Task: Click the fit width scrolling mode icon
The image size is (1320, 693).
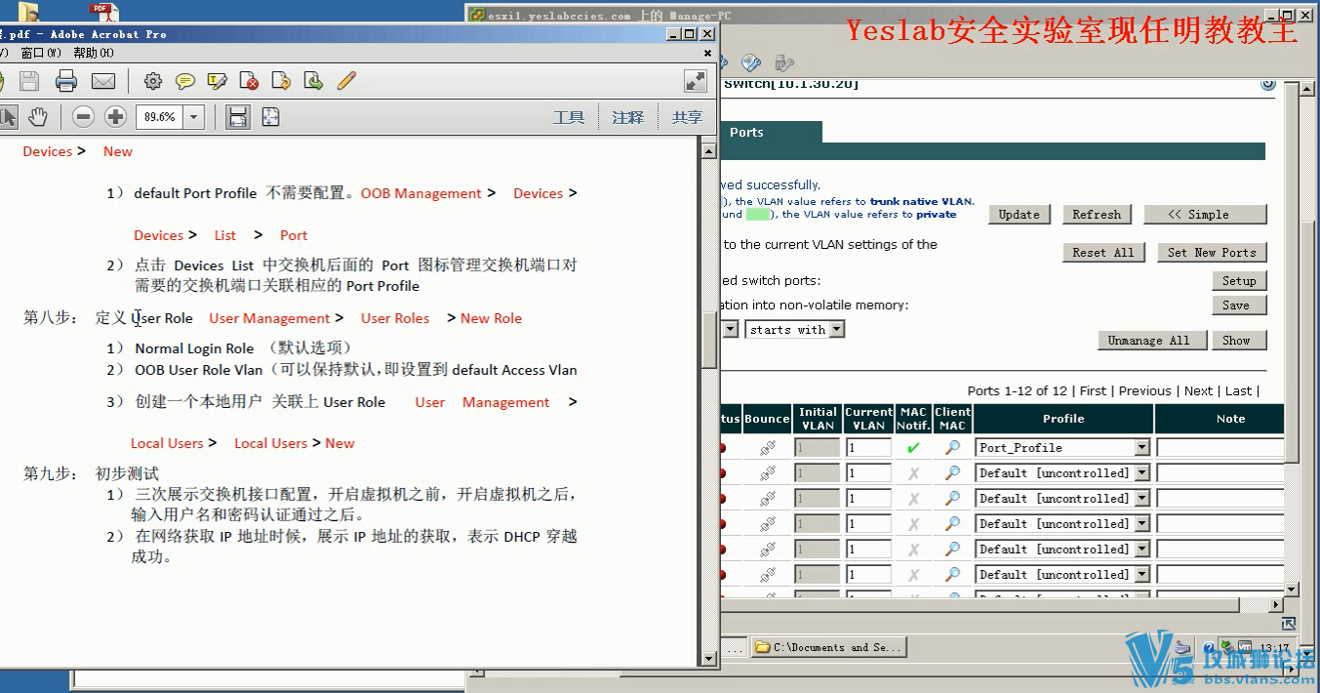Action: 237,117
